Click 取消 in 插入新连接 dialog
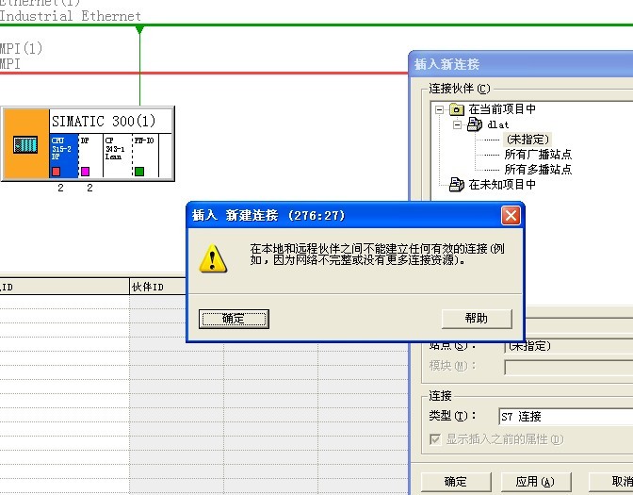This screenshot has height=495, width=633. (611, 482)
